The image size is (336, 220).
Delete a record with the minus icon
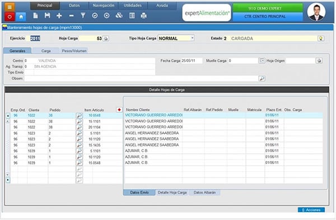pos(71,16)
